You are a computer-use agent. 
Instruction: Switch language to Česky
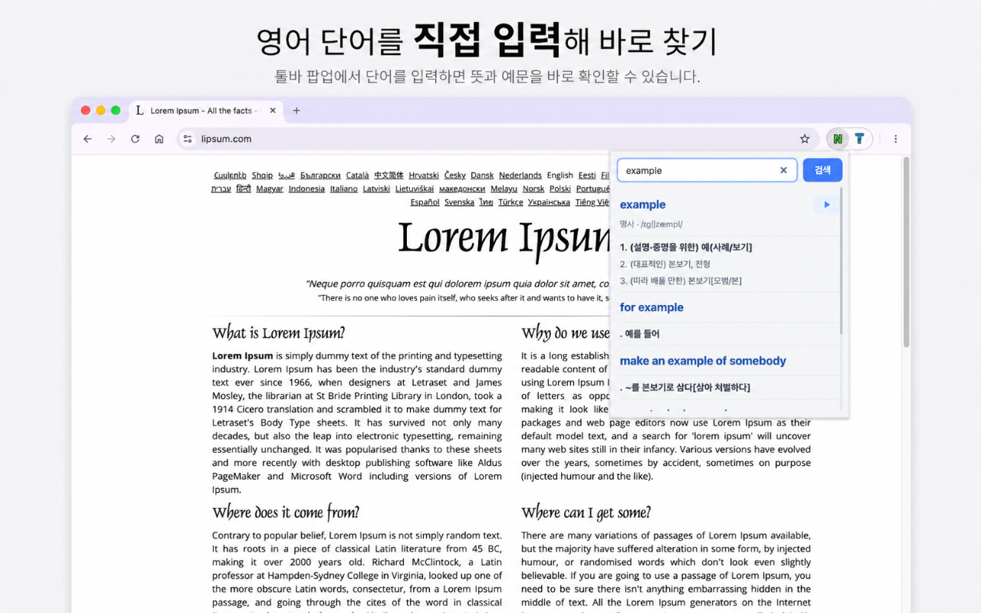pyautogui.click(x=454, y=175)
